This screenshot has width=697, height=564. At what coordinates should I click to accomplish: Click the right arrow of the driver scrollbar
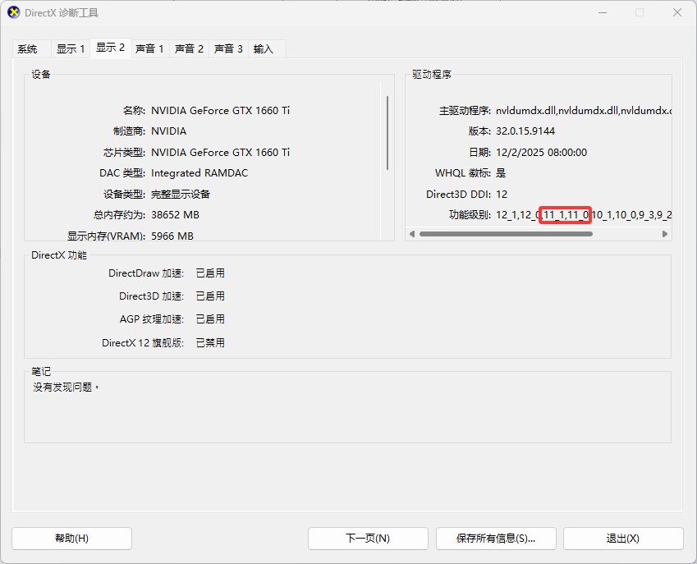tap(666, 233)
